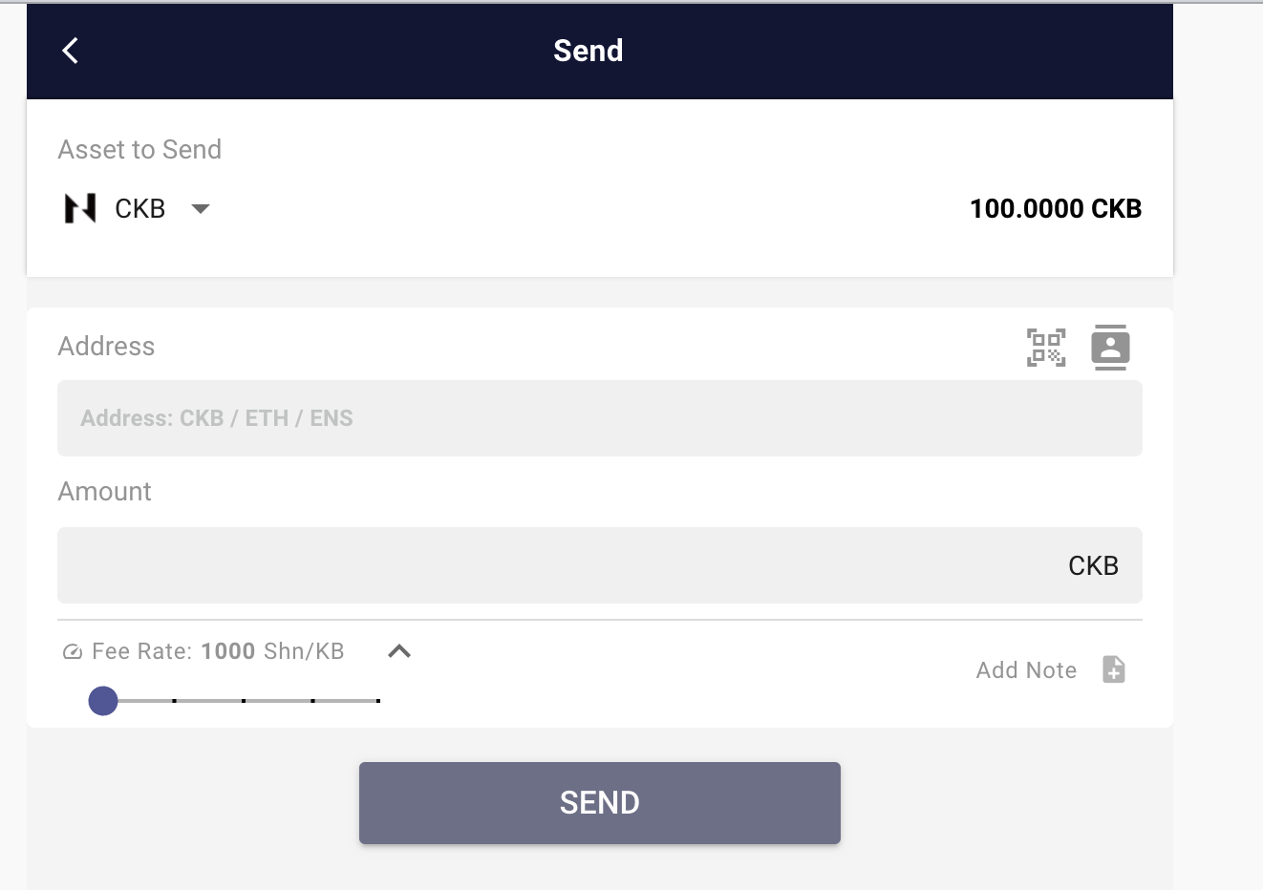Click the fee rate speedometer icon
Screen dimensions: 1263x890
tap(73, 652)
